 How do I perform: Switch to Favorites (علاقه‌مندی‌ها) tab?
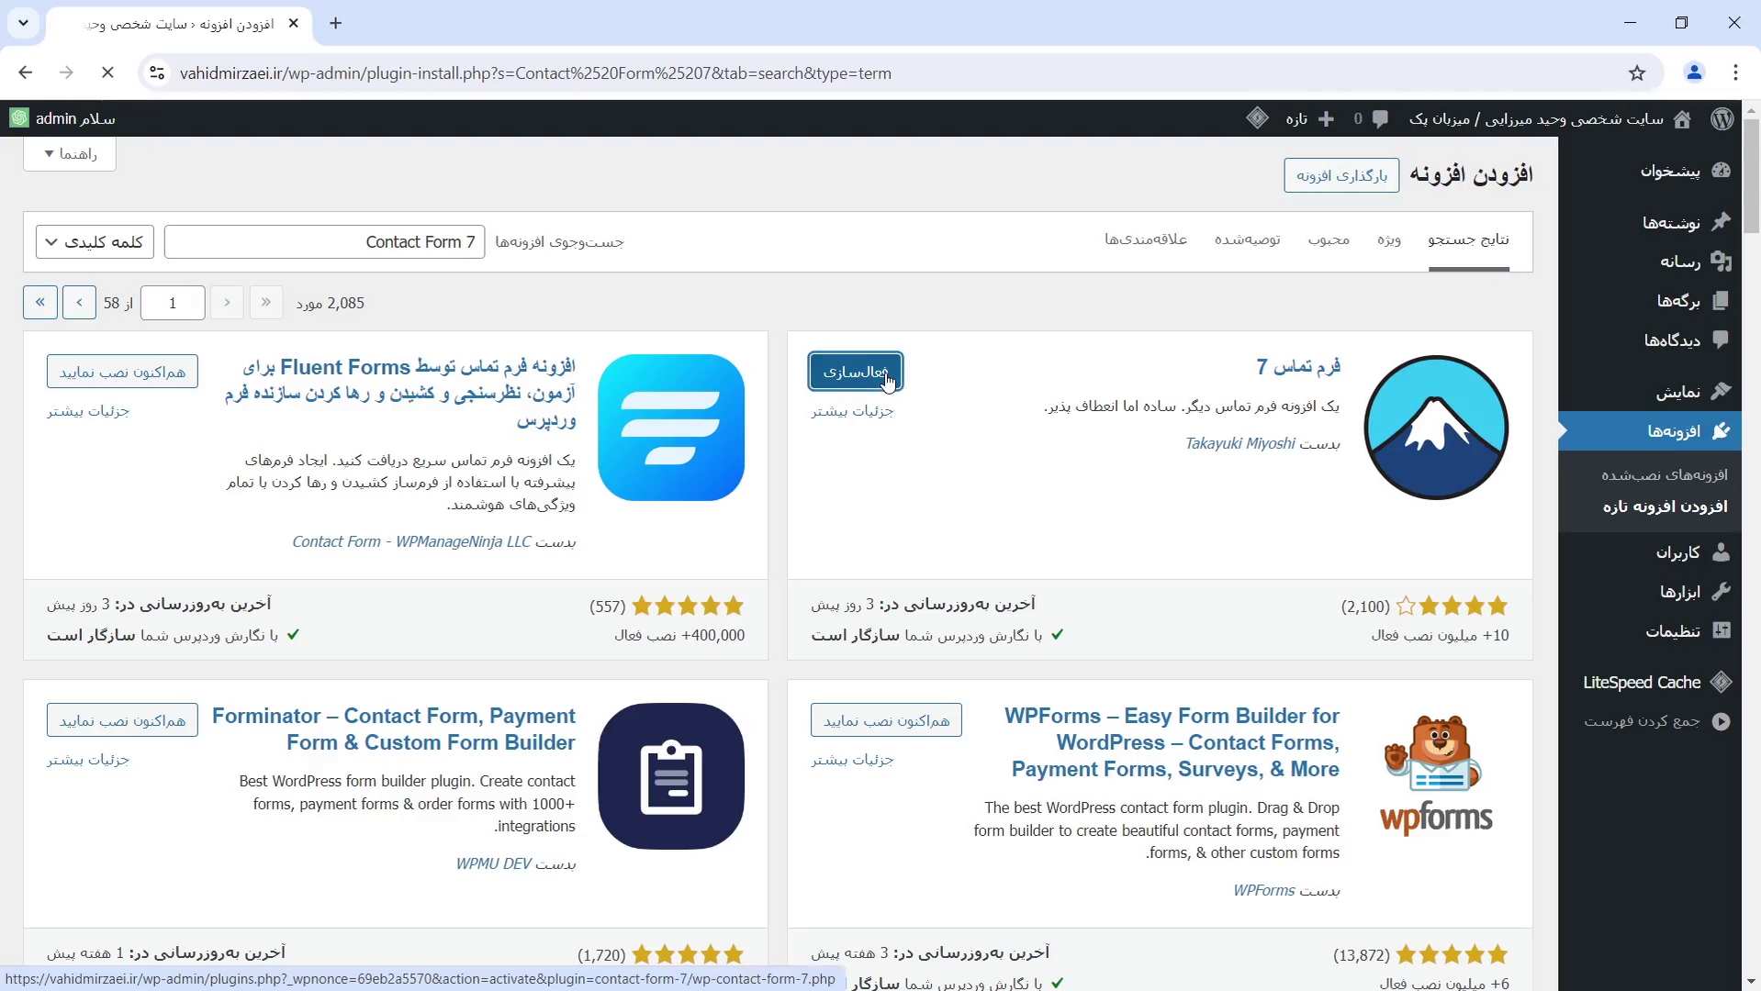click(x=1146, y=239)
